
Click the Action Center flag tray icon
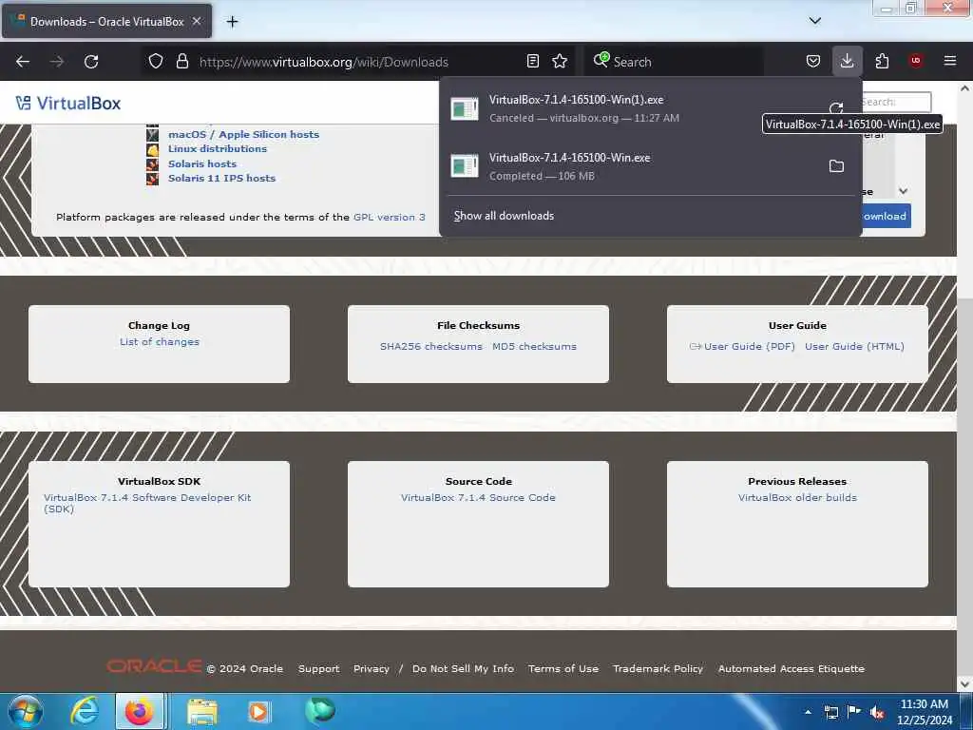[854, 712]
